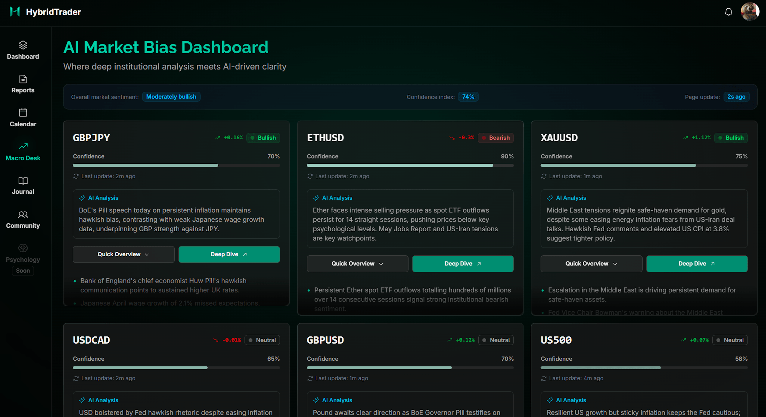Screen dimensions: 766x417
Task: Click GBPJPY AI Analysis sparkle icon
Action: 82,198
